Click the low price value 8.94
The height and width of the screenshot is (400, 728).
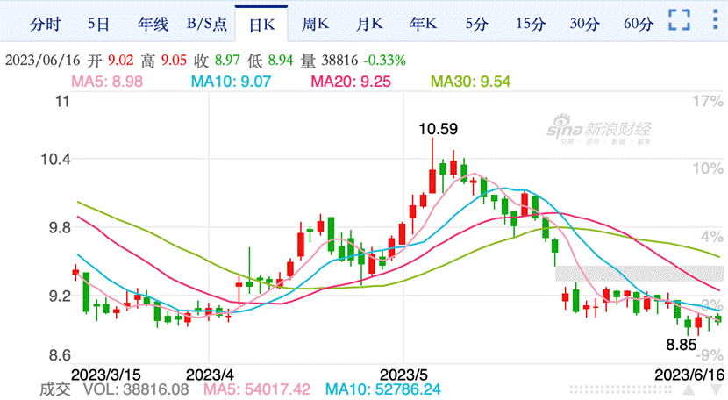tap(281, 61)
